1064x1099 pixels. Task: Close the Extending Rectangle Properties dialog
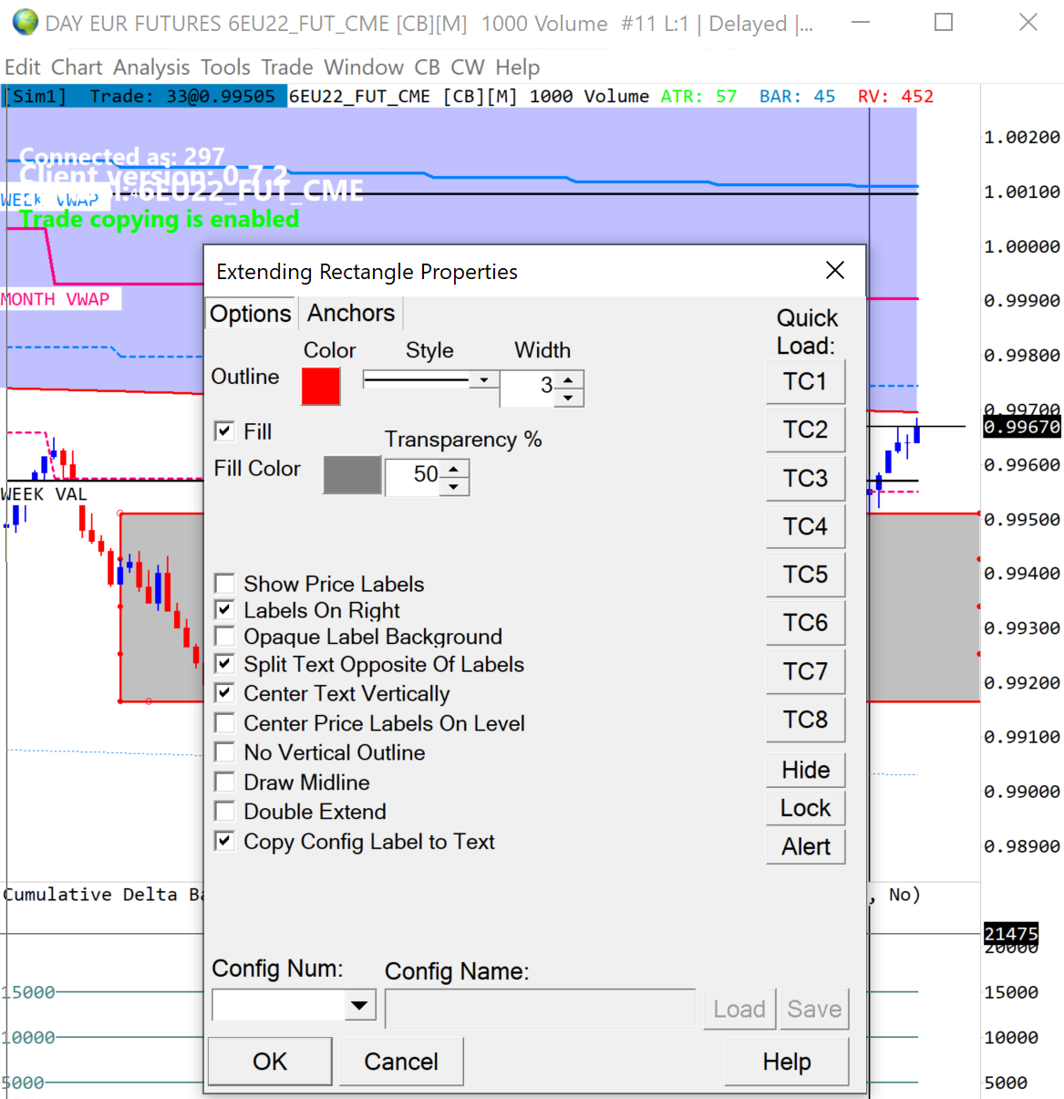pos(834,270)
